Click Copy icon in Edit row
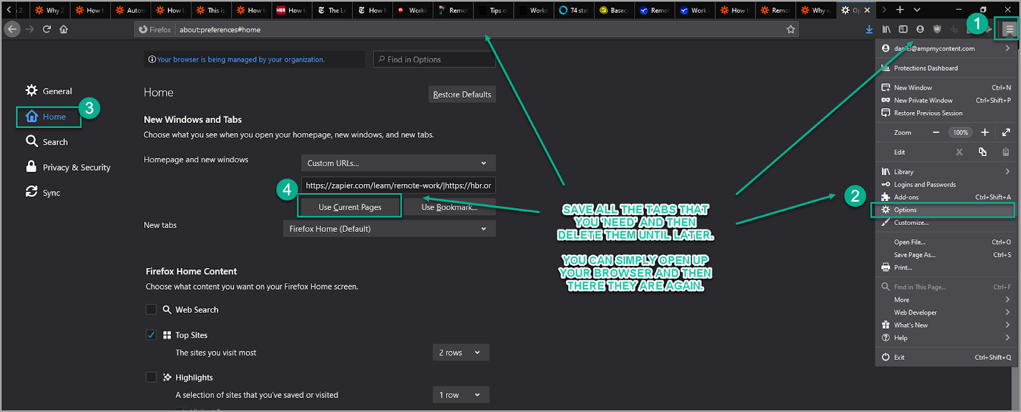This screenshot has height=412, width=1021. [x=983, y=152]
